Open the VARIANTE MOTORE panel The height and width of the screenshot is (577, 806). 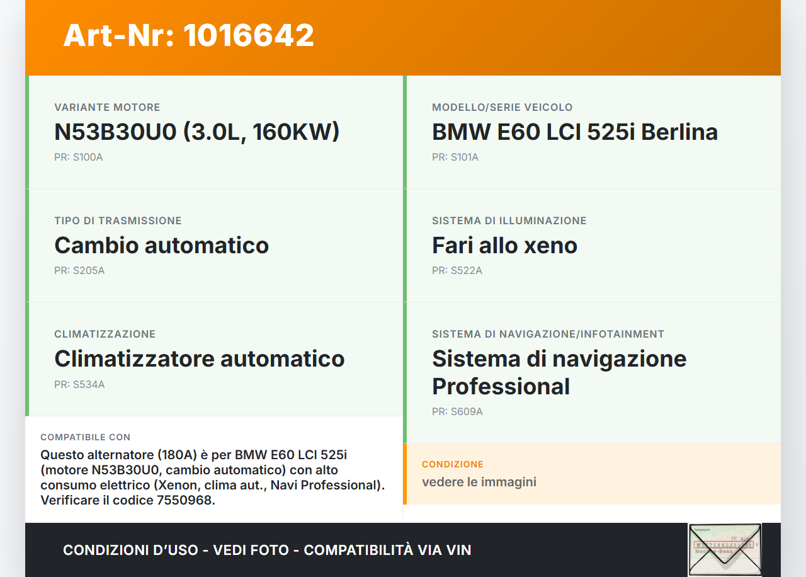click(107, 107)
